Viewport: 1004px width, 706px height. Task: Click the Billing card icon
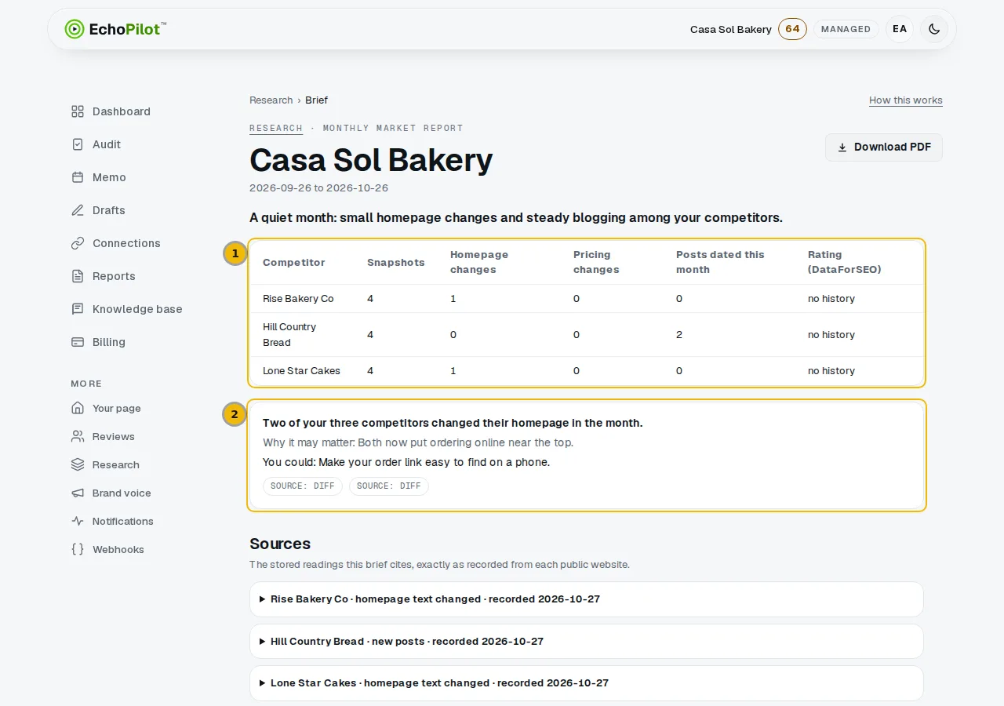click(78, 342)
